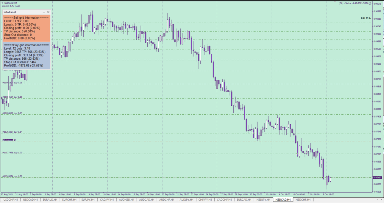Click the current price tag 0.86457
Screen dimensions: 384x203
[377, 177]
